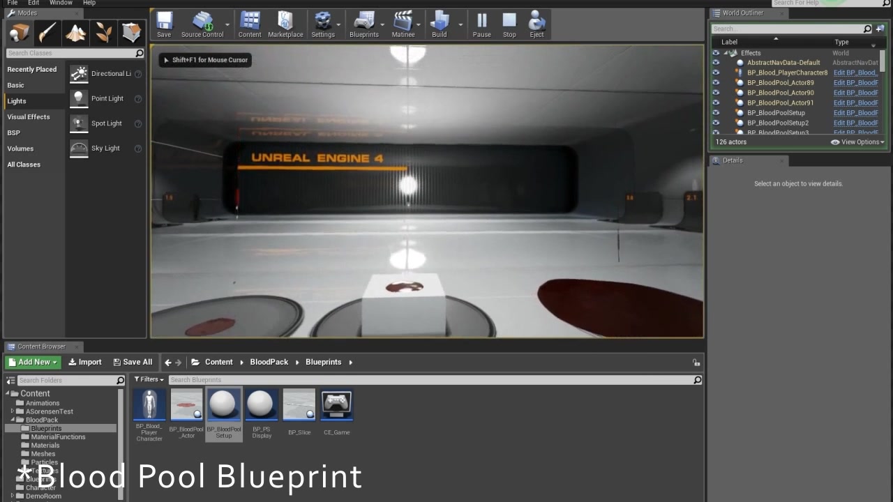This screenshot has width=893, height=502.
Task: Click the Search Blueprints field
Action: pyautogui.click(x=435, y=380)
